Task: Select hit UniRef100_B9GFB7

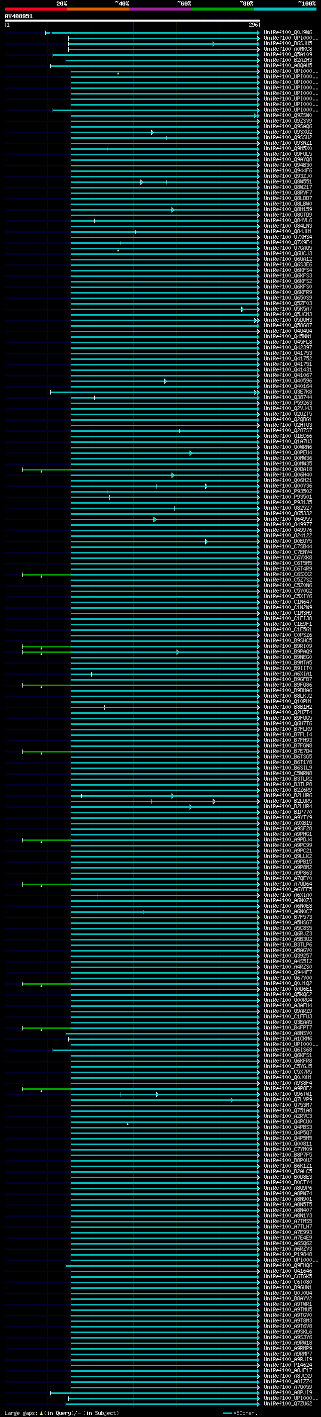Action: coord(288,680)
